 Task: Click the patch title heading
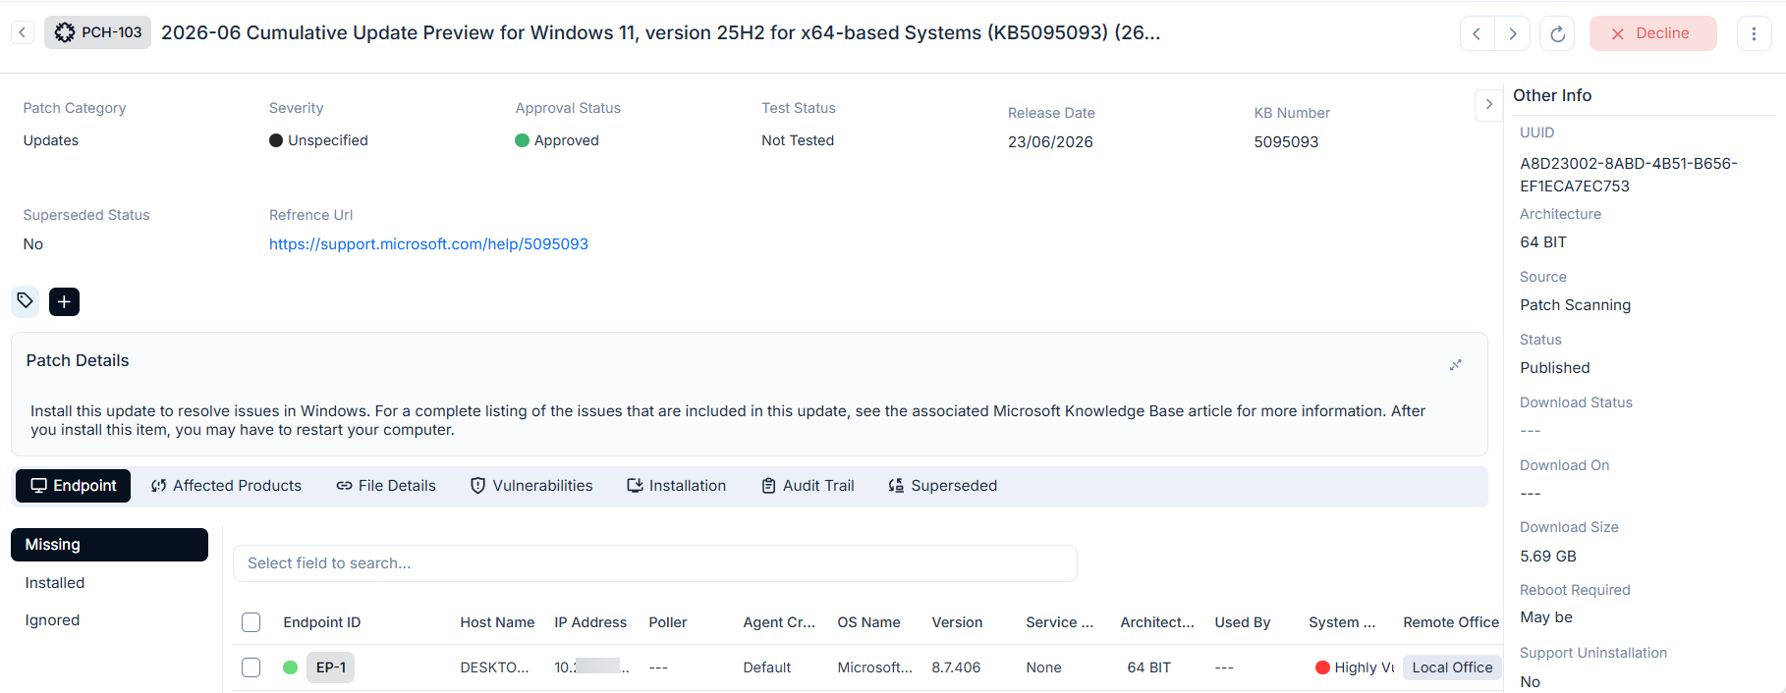point(660,32)
